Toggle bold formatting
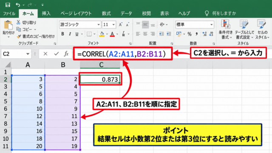Viewport: 272px width, 153px height. (62, 34)
